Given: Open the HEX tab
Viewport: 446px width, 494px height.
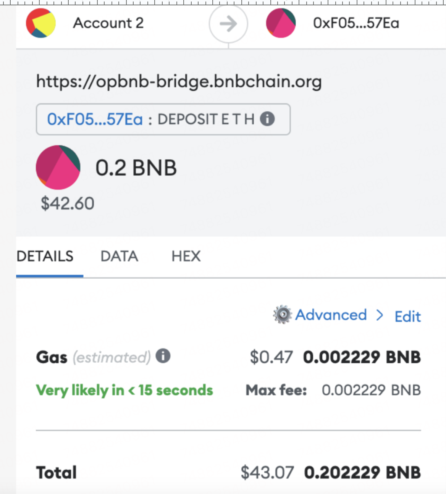Looking at the screenshot, I should coord(186,256).
